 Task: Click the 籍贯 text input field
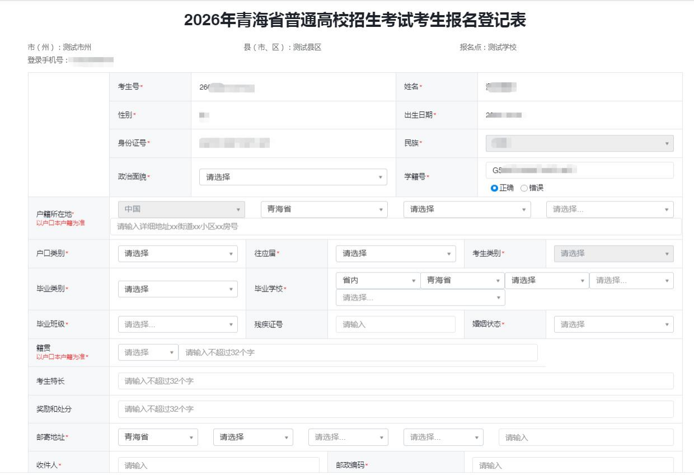point(358,352)
